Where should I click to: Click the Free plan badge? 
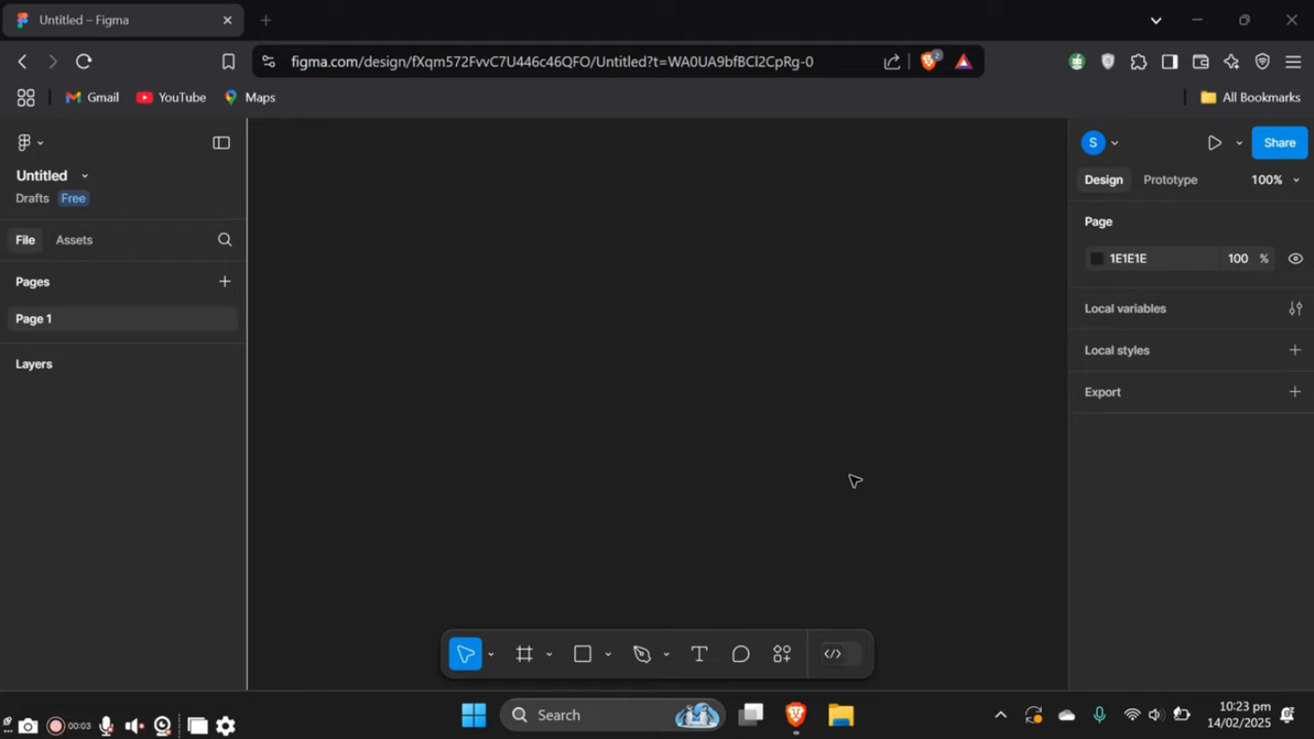(x=73, y=199)
